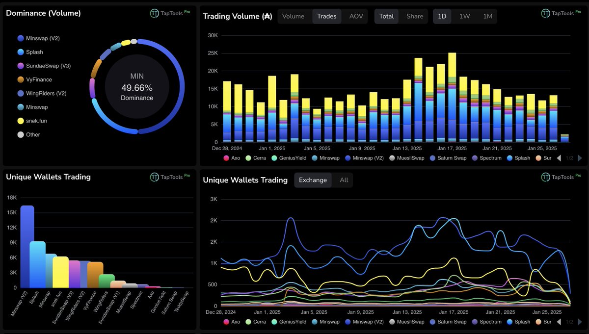This screenshot has width=589, height=334.
Task: Set timeframe to 1W
Action: pyautogui.click(x=465, y=16)
